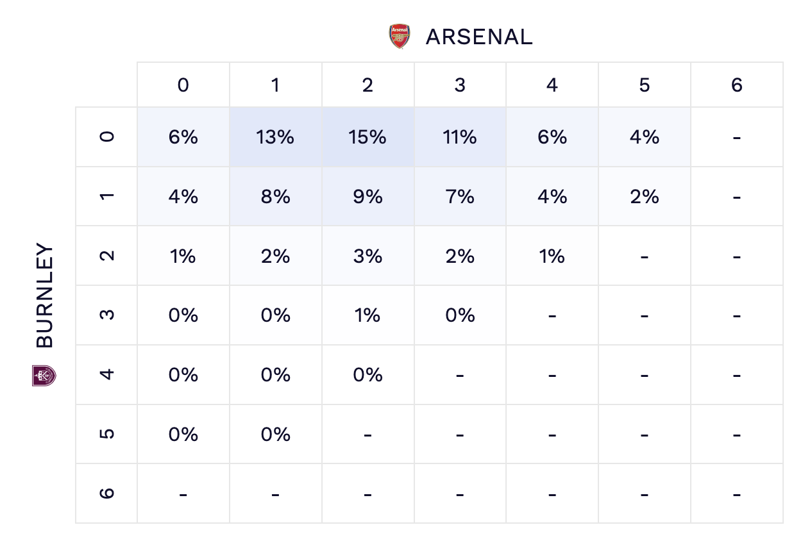The width and height of the screenshot is (803, 541).
Task: Click the ARSENAL team name label
Action: [479, 37]
